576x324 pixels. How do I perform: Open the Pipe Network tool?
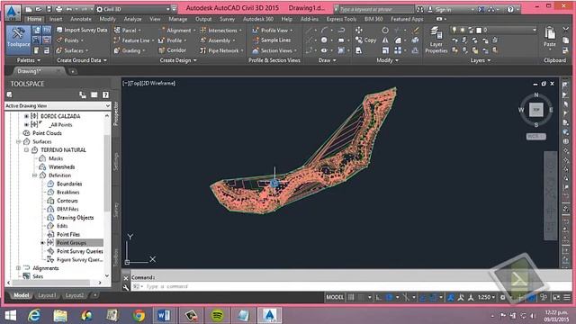(222, 50)
